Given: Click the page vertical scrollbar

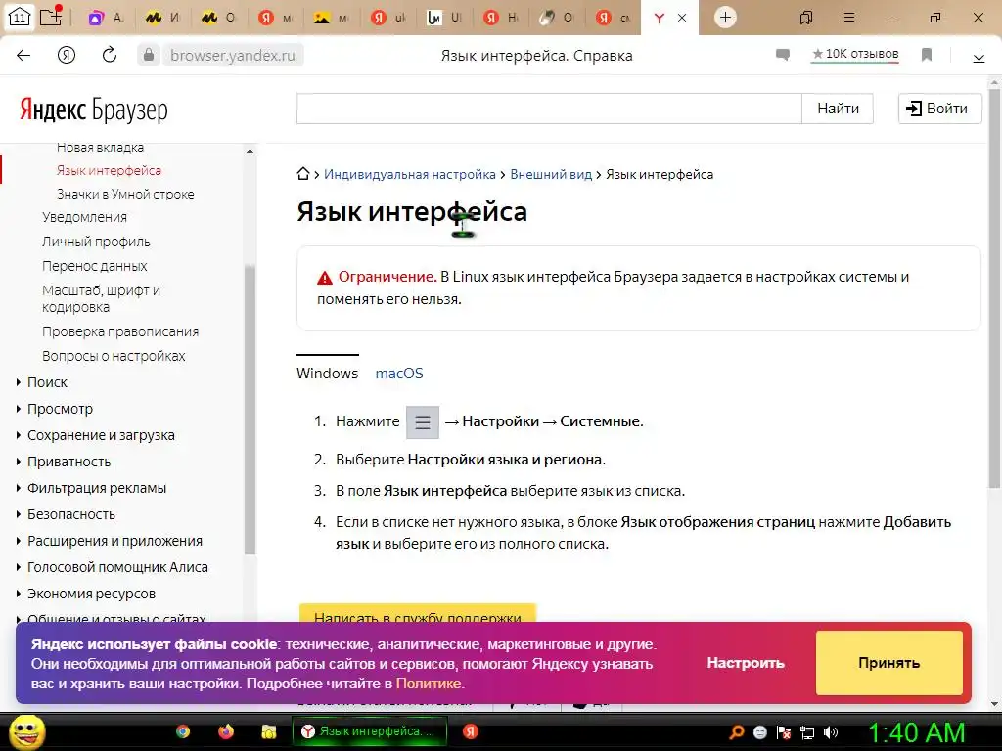Looking at the screenshot, I should 994,287.
